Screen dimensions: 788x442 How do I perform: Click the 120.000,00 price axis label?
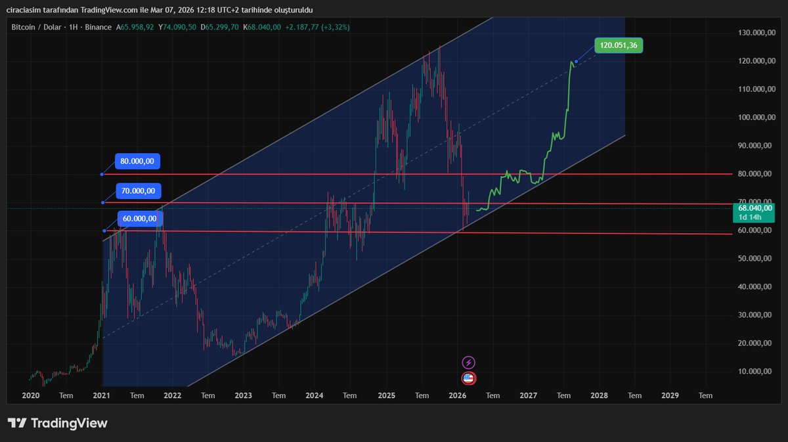(756, 61)
